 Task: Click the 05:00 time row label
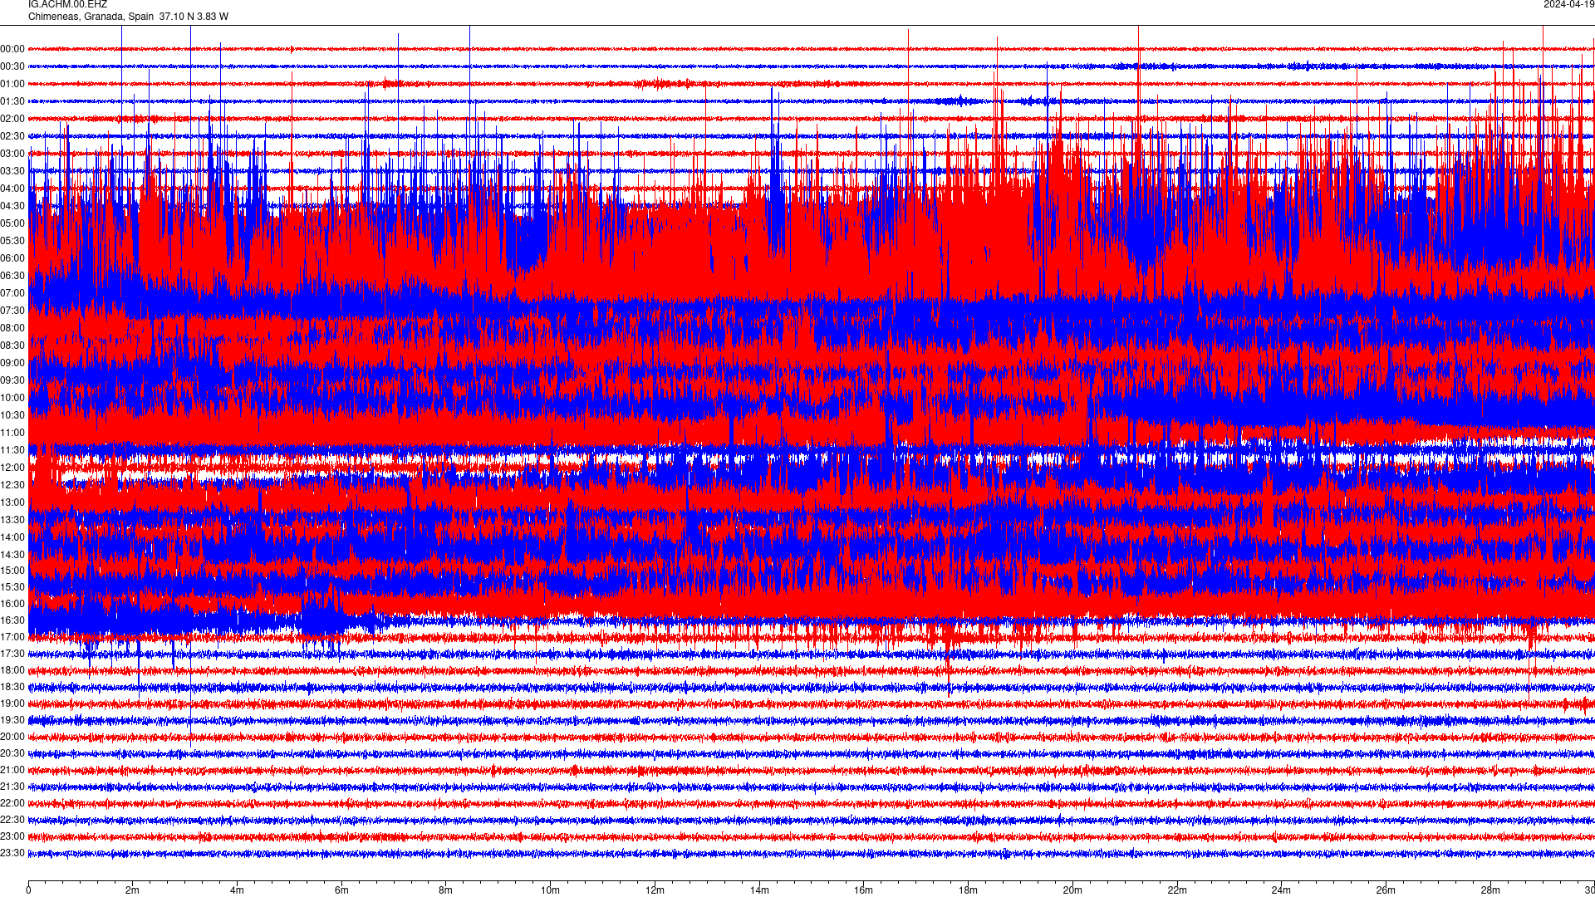click(12, 223)
